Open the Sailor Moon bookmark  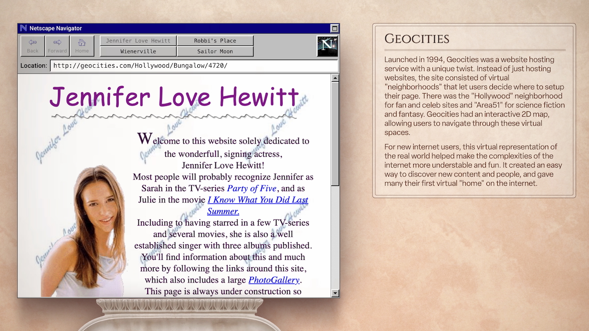pyautogui.click(x=215, y=51)
